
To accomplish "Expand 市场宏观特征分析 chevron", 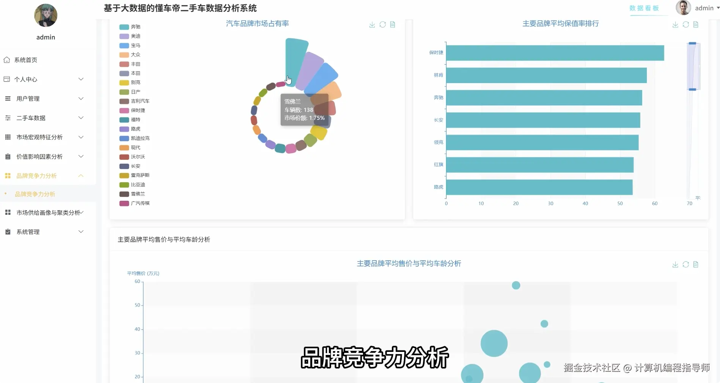I will pyautogui.click(x=81, y=137).
